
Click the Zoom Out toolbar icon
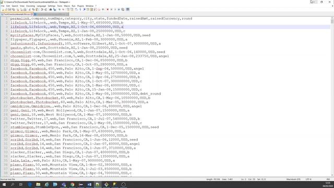tap(63, 9)
